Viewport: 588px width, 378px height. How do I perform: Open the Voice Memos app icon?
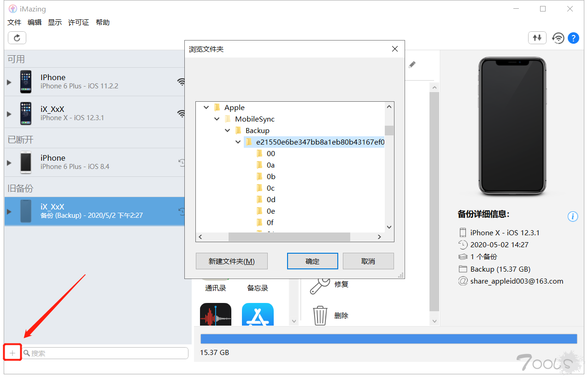216,314
